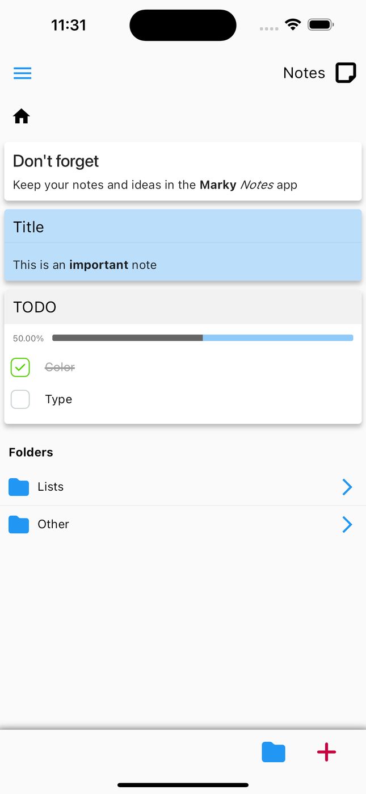Tap the sticky note icon beside Notes
Image resolution: width=366 pixels, height=794 pixels.
[x=346, y=73]
